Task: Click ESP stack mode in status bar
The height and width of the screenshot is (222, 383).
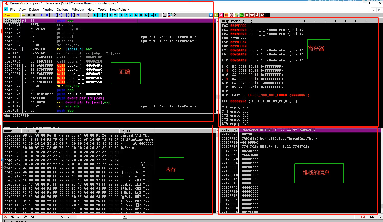Action: coord(363,217)
